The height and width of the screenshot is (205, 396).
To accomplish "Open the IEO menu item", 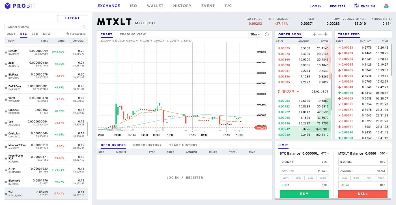I will 134,6.
